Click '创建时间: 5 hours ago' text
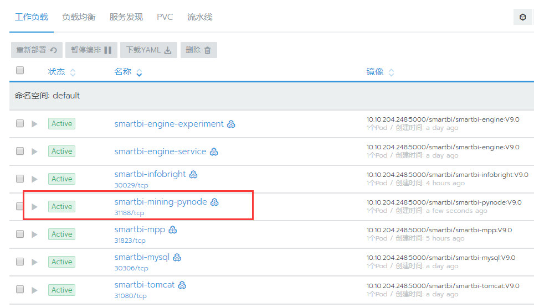Viewport: 534px width, 308px height. click(x=430, y=238)
